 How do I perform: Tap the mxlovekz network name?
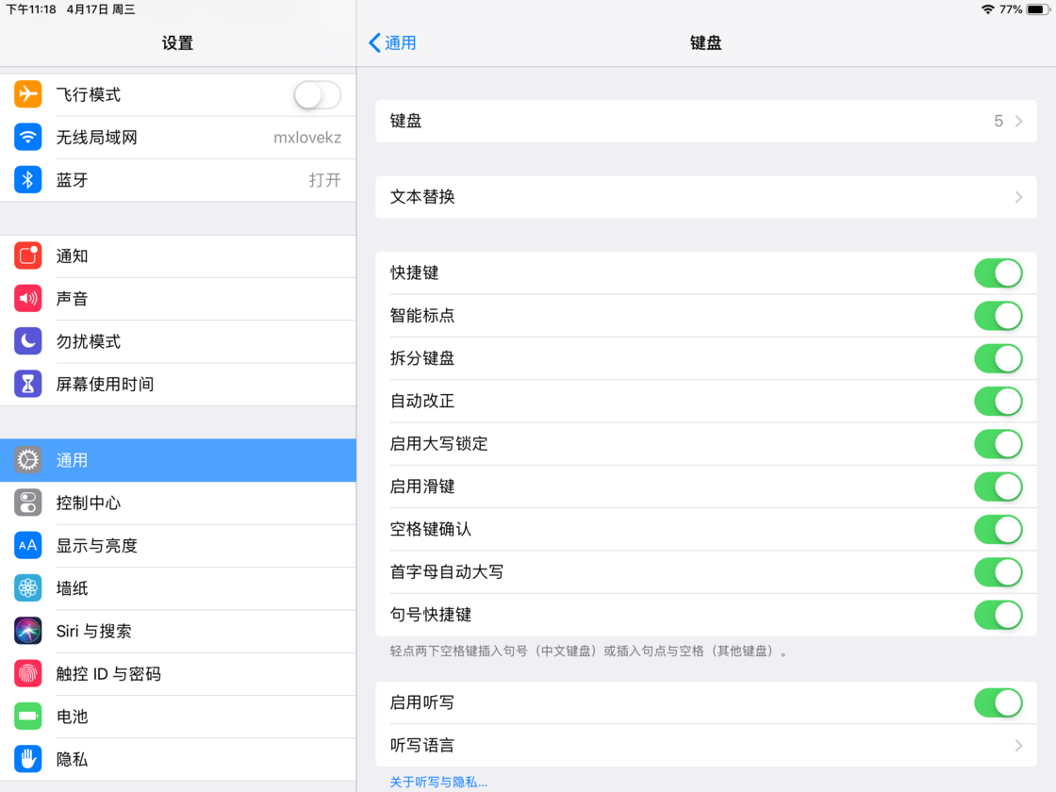coord(307,138)
